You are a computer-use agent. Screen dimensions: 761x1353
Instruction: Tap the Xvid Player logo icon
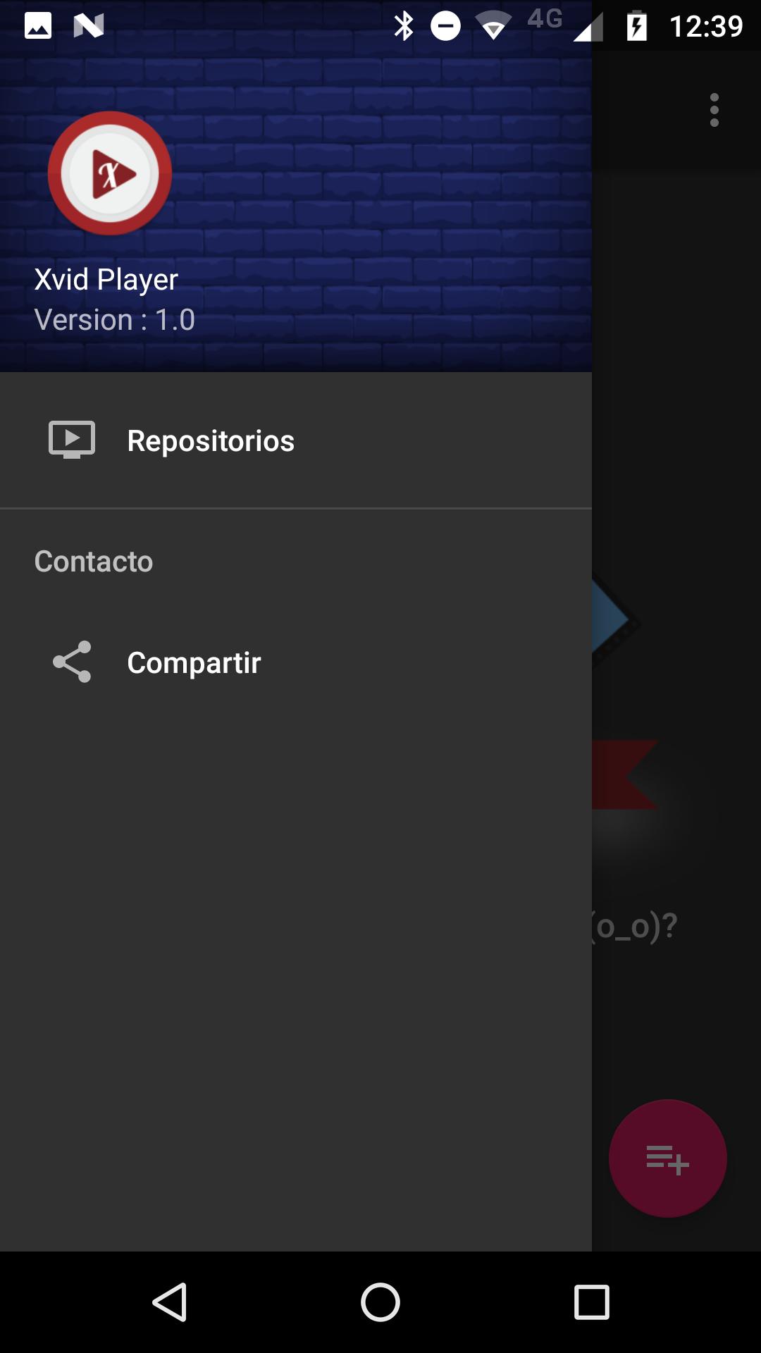pos(110,173)
